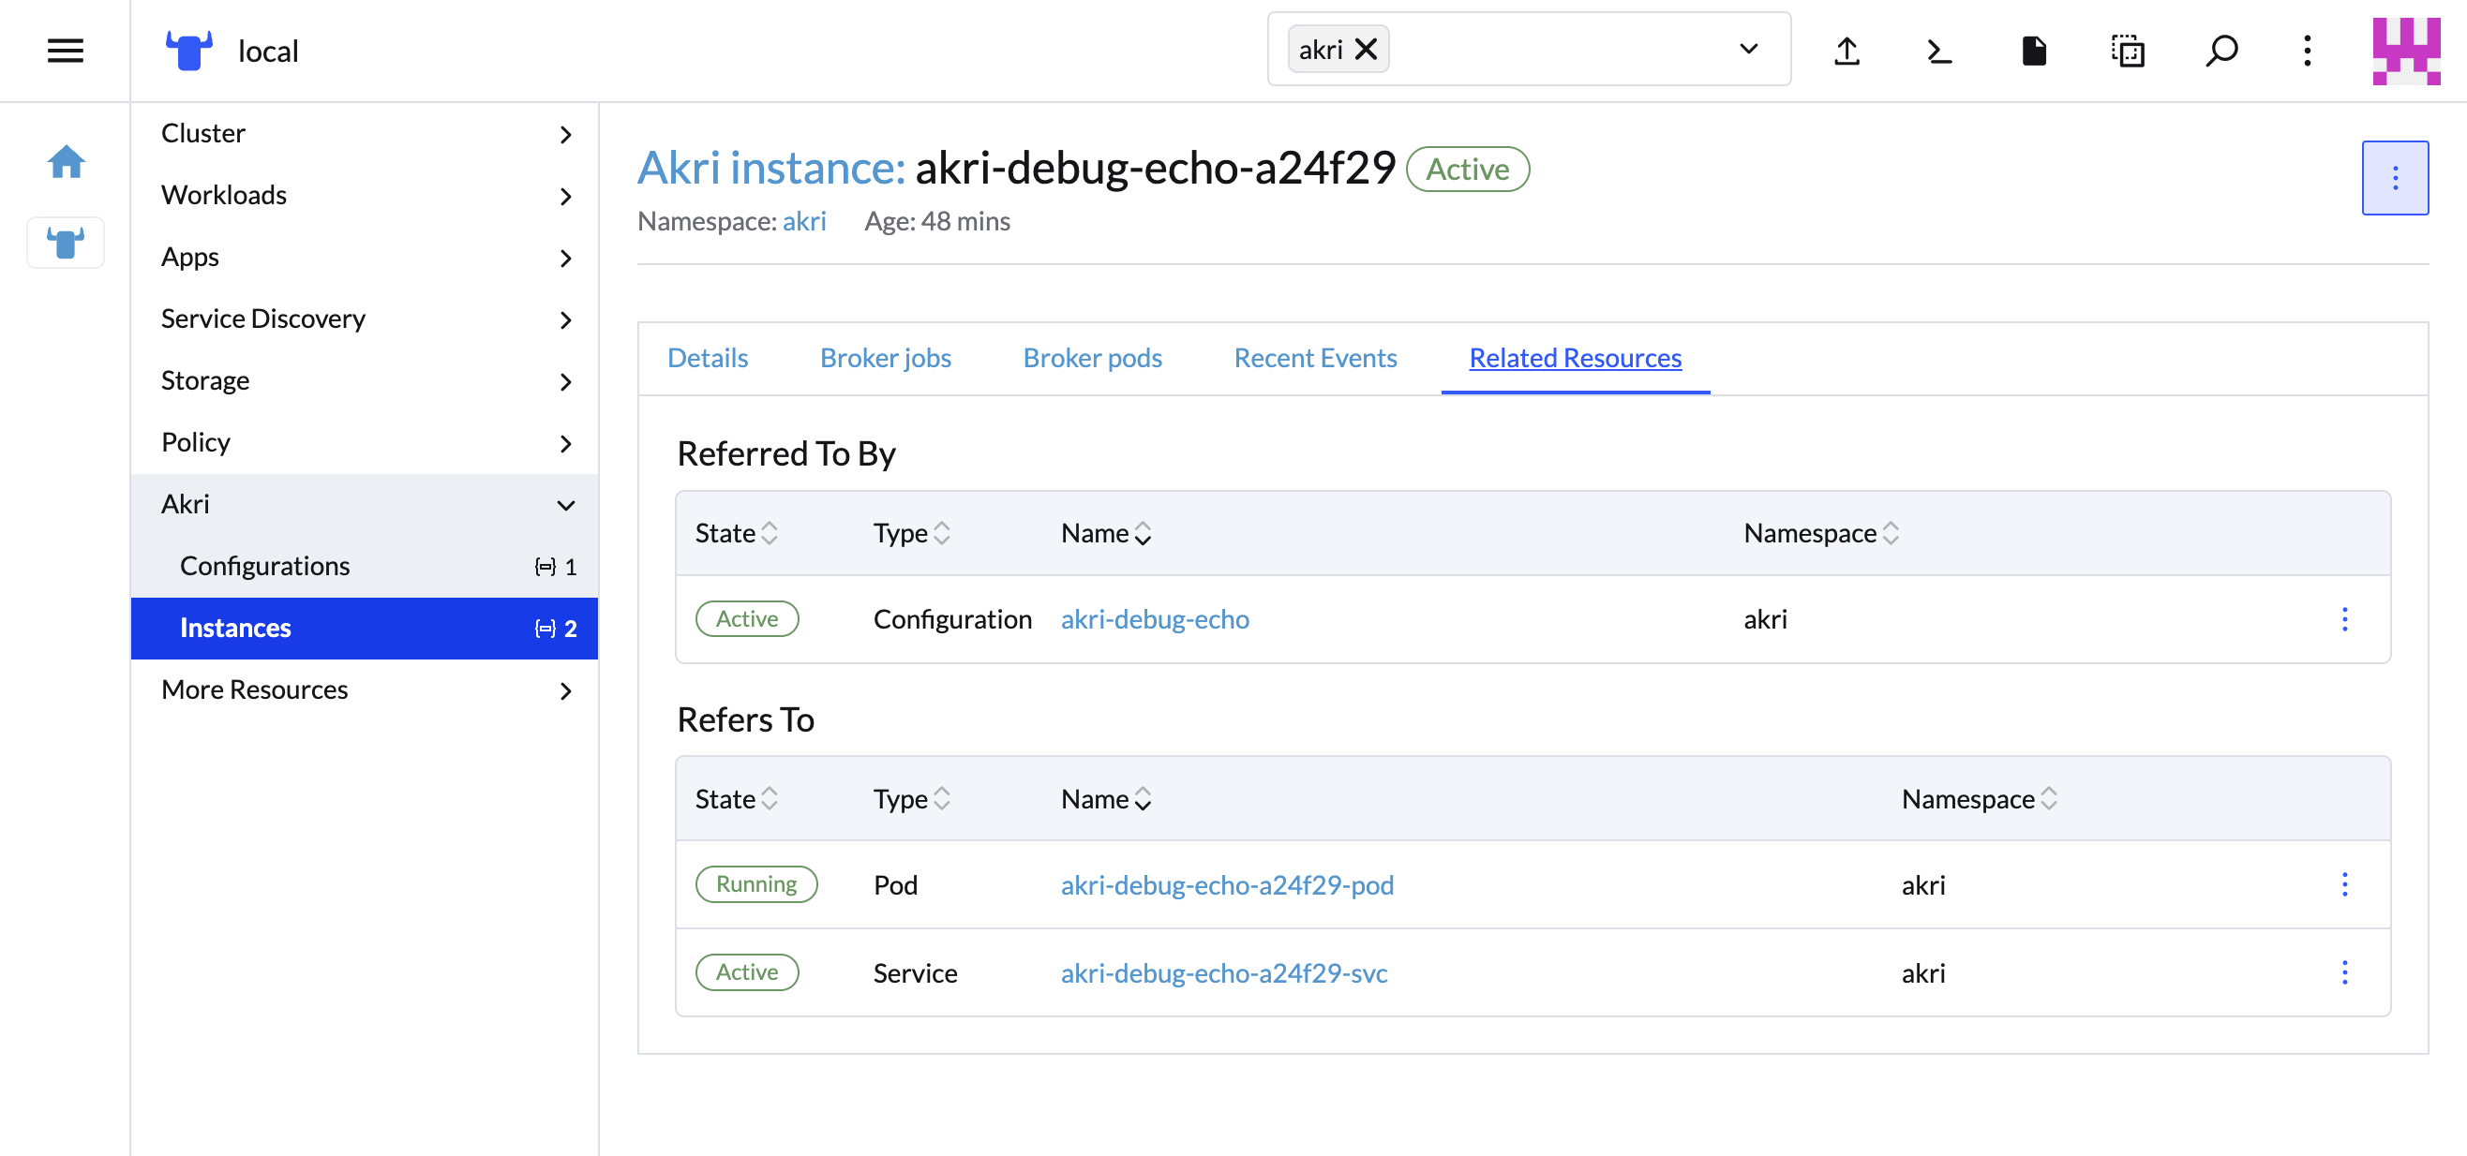Open the kubectl shell icon

[x=1939, y=50]
